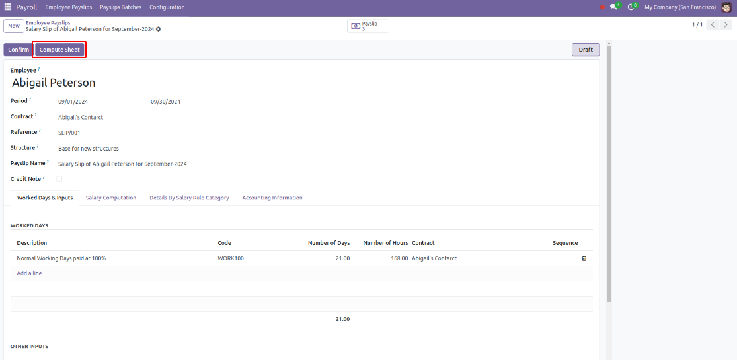Open the Accounting Information tab

coord(272,198)
